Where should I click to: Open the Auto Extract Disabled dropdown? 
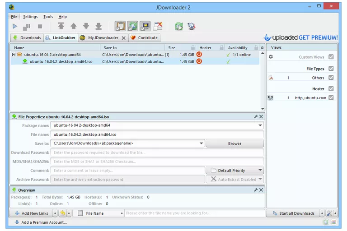[x=234, y=179]
